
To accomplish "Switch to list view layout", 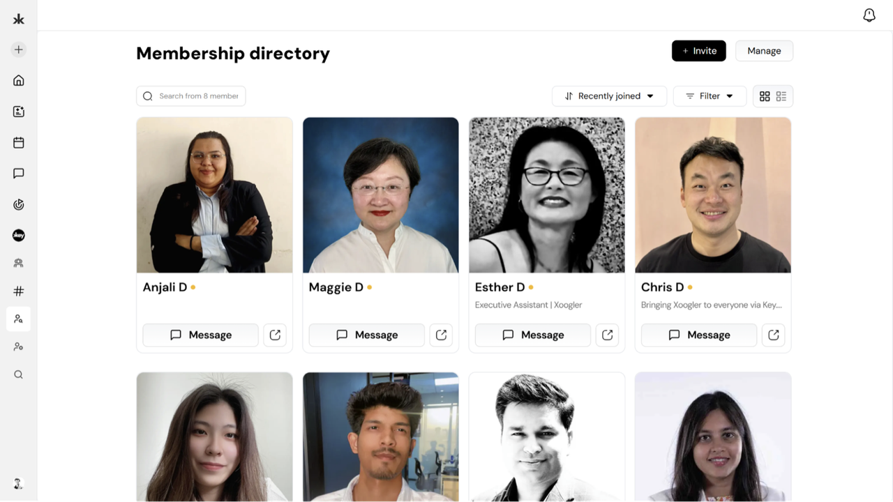I will tap(781, 96).
